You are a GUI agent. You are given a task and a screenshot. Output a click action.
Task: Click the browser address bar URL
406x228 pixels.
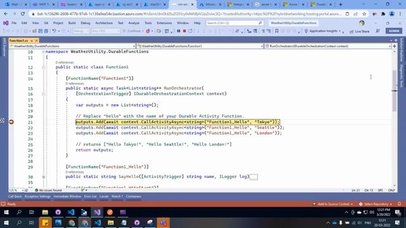tap(189, 14)
